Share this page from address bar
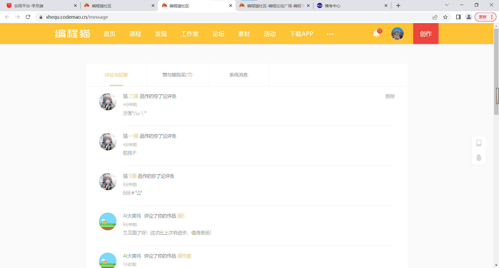Screen dimensions: 499x268 coord(435,17)
